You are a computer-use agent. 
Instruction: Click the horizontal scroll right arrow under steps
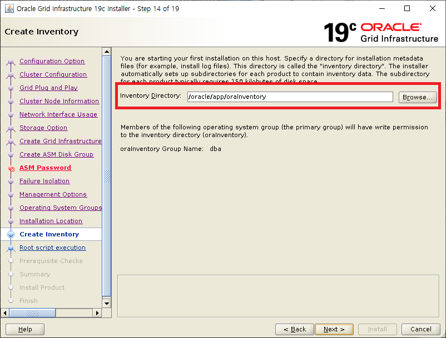coord(97,313)
